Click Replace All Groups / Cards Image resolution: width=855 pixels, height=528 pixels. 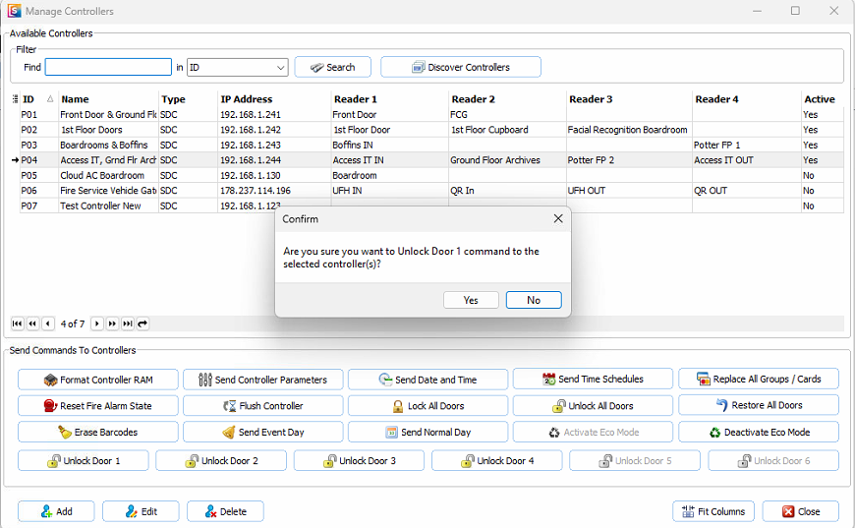click(759, 379)
